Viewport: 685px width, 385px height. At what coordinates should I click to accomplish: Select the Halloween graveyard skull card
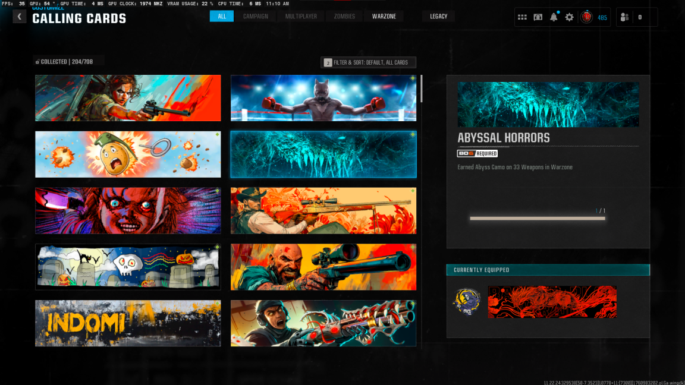point(128,267)
